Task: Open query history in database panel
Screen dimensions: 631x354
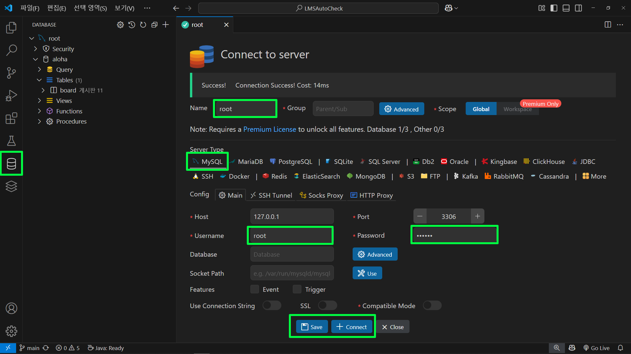Action: point(131,25)
